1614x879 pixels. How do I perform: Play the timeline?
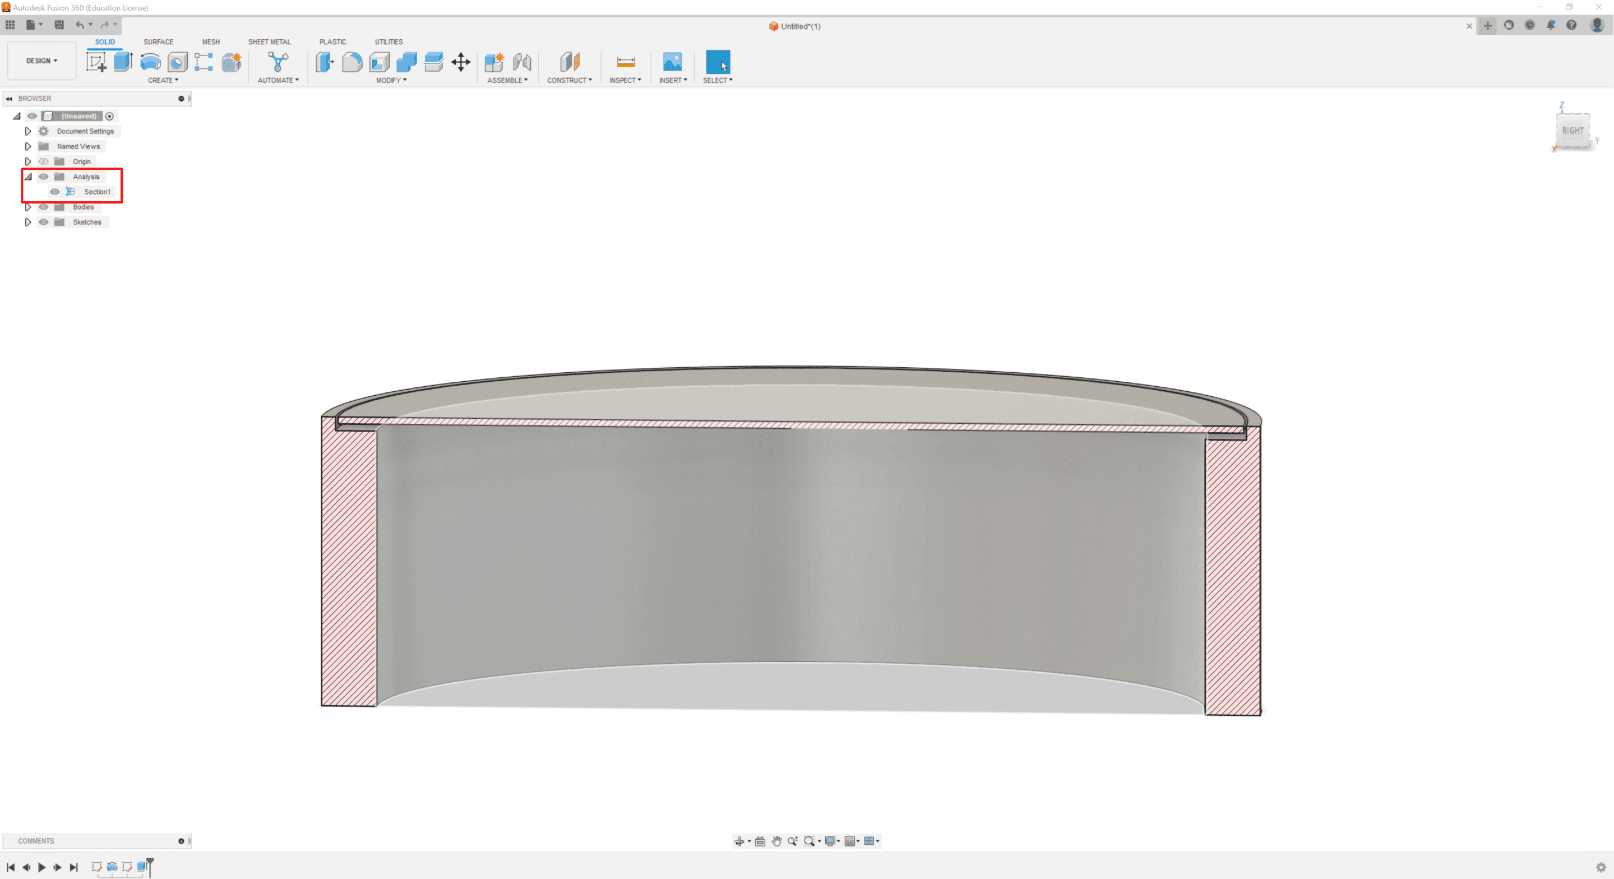pyautogui.click(x=42, y=867)
